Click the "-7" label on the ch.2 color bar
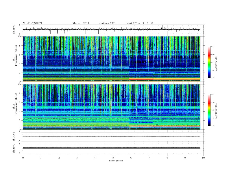The image size is (229, 177). 213,126
